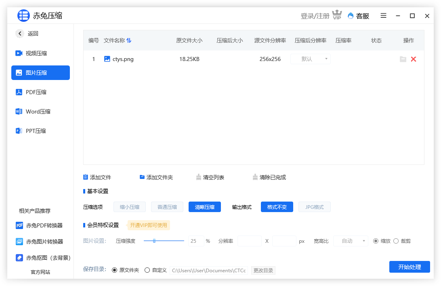
Task: Open the hamburger menu in title bar
Action: [x=383, y=16]
